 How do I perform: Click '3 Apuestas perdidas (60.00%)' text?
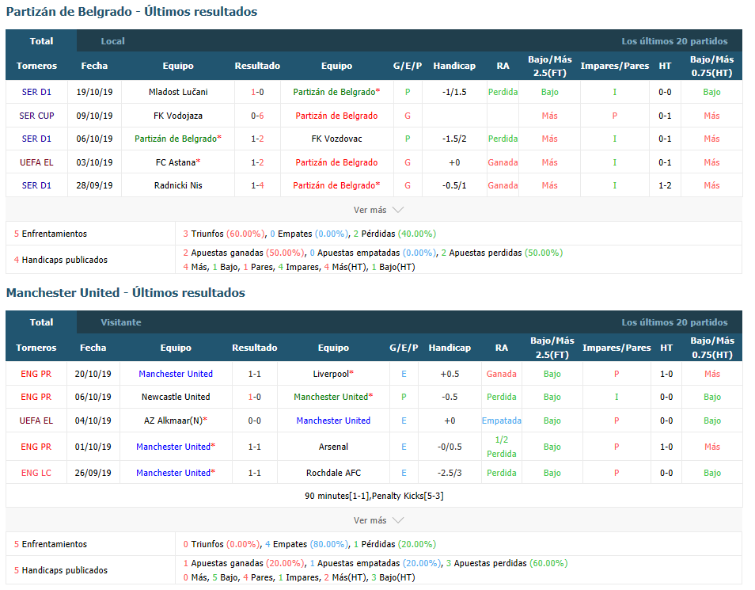coord(506,563)
